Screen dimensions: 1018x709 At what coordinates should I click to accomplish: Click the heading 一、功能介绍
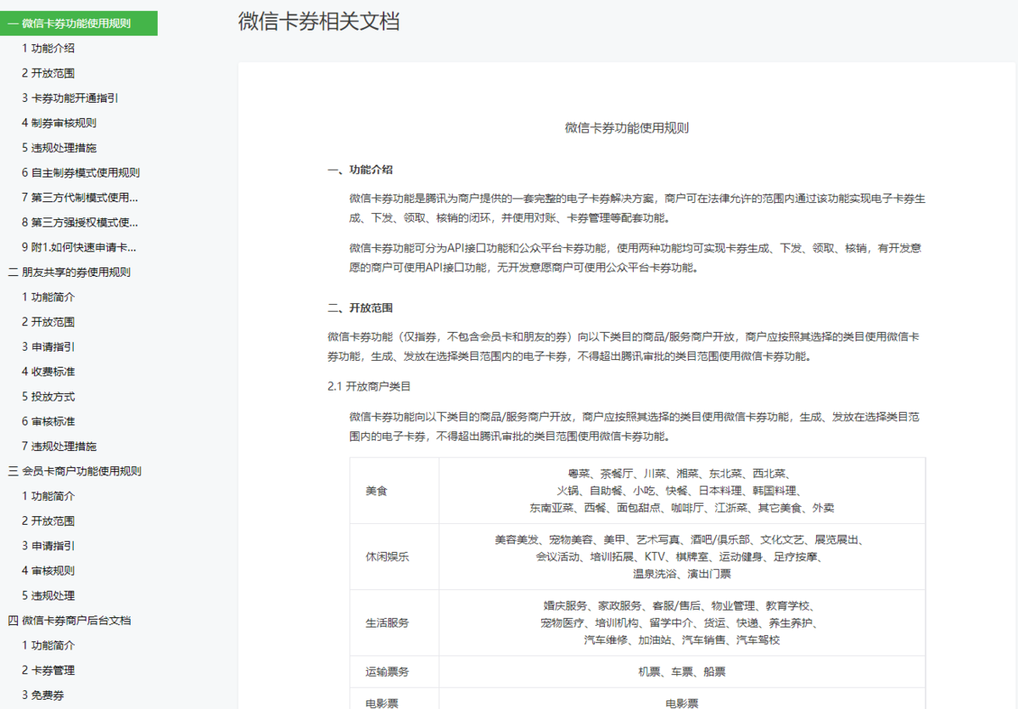360,170
